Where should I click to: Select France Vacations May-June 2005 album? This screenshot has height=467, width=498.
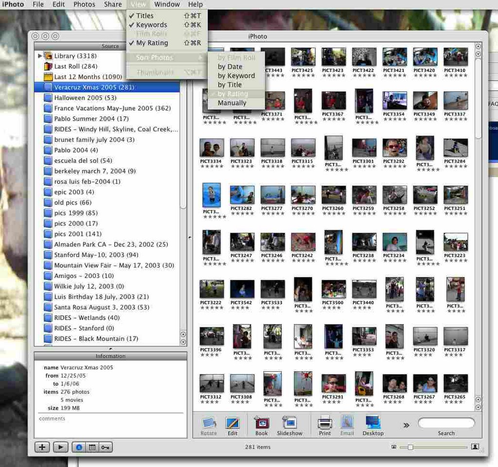pos(107,108)
